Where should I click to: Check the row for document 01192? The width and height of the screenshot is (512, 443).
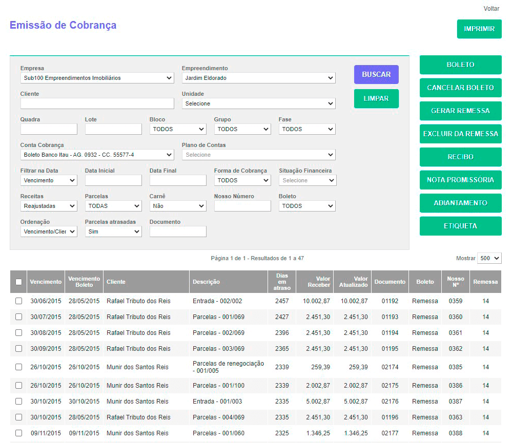pos(19,301)
